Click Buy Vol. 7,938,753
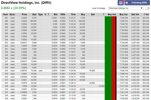 (124, 21)
